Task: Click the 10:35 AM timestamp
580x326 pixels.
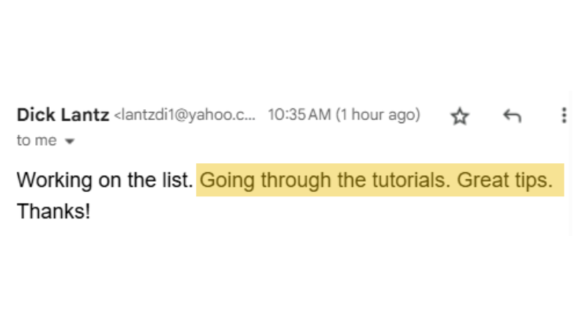Action: [x=299, y=115]
